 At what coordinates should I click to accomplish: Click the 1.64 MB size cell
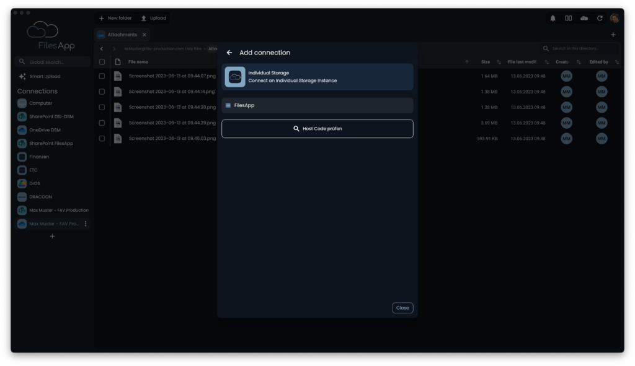click(489, 76)
